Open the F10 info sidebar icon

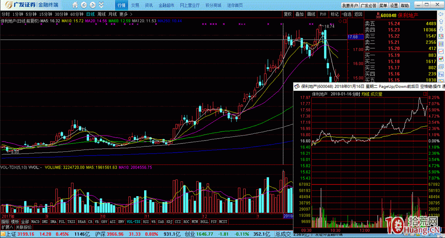click(x=441, y=75)
